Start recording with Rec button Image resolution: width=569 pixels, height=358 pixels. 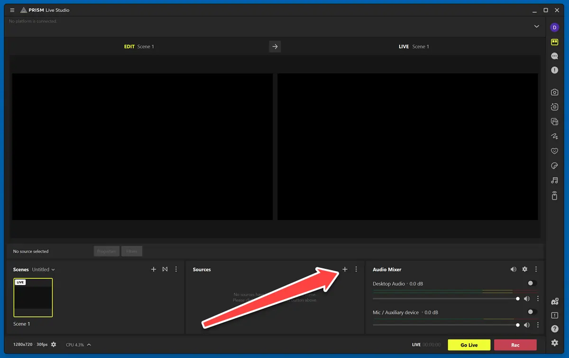[x=515, y=345]
